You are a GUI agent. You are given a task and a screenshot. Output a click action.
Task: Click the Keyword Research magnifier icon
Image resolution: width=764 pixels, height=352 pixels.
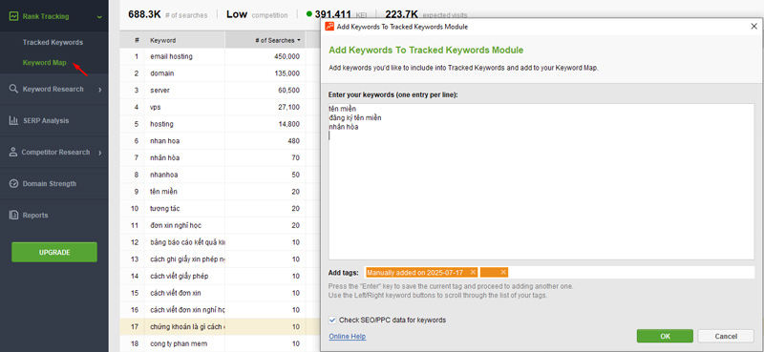(x=13, y=89)
